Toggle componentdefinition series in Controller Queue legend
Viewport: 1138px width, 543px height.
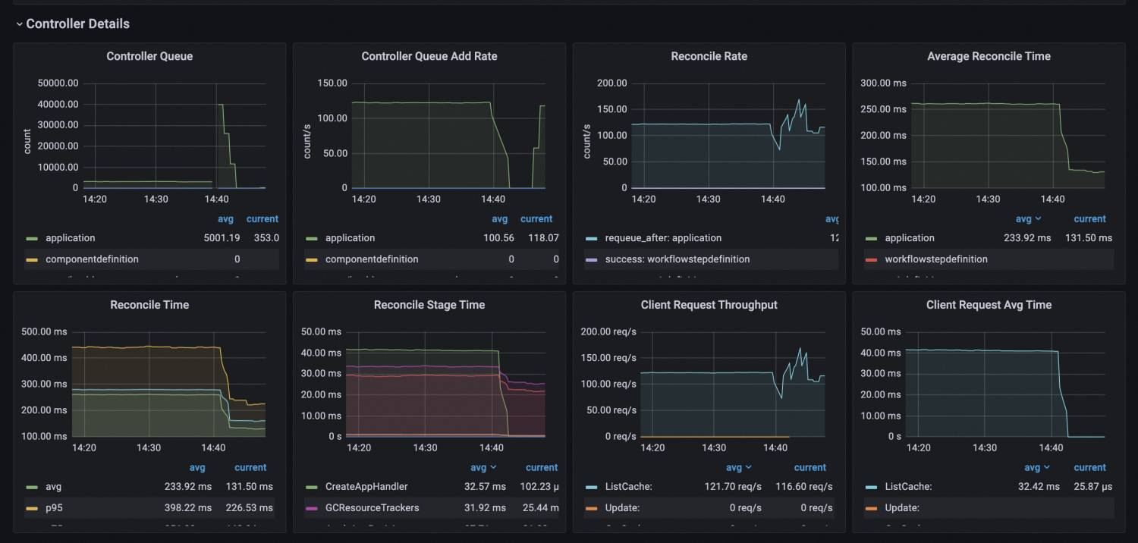92,259
